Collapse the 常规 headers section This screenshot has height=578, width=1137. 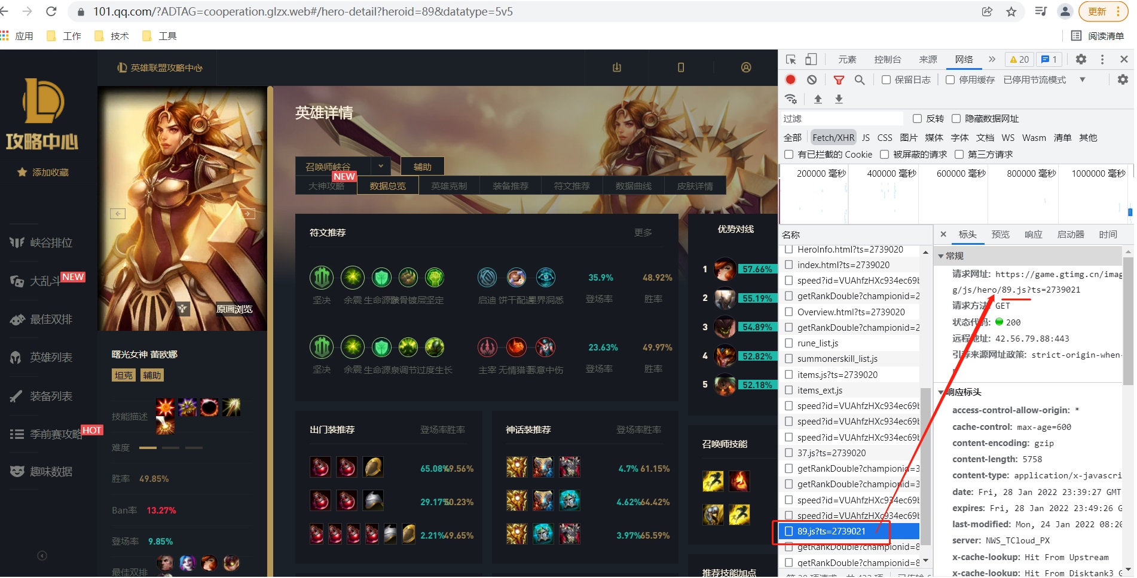(x=941, y=256)
